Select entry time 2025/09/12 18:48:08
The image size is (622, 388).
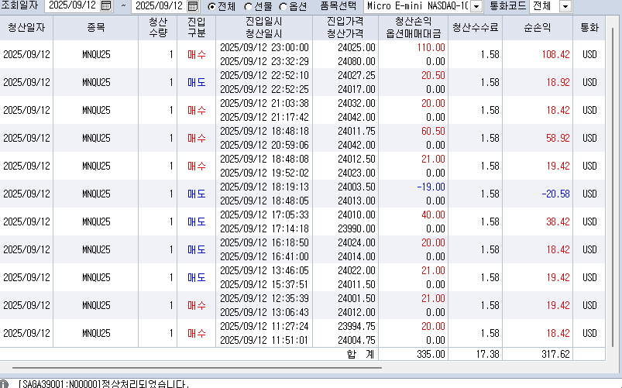point(264,159)
